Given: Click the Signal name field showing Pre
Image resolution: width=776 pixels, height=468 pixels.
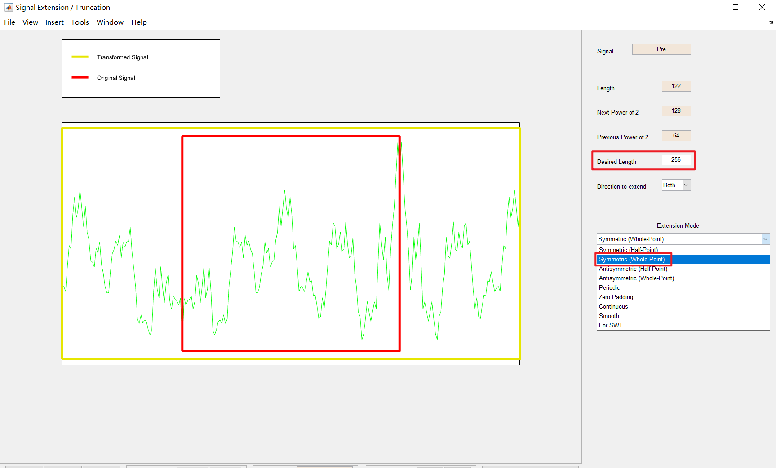Looking at the screenshot, I should coord(661,49).
